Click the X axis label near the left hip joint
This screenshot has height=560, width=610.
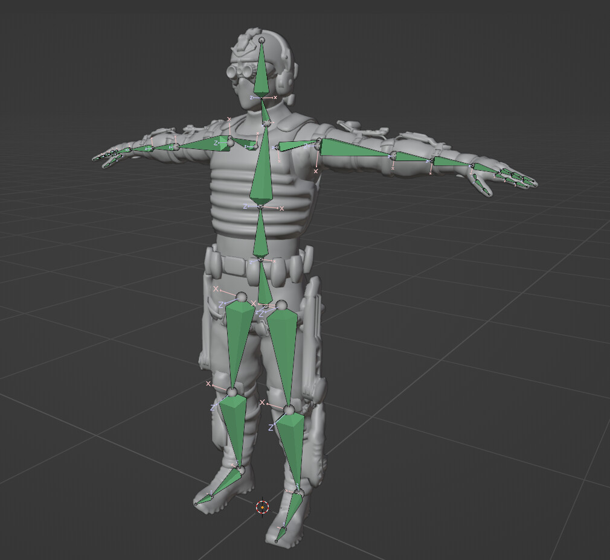pyautogui.click(x=216, y=289)
